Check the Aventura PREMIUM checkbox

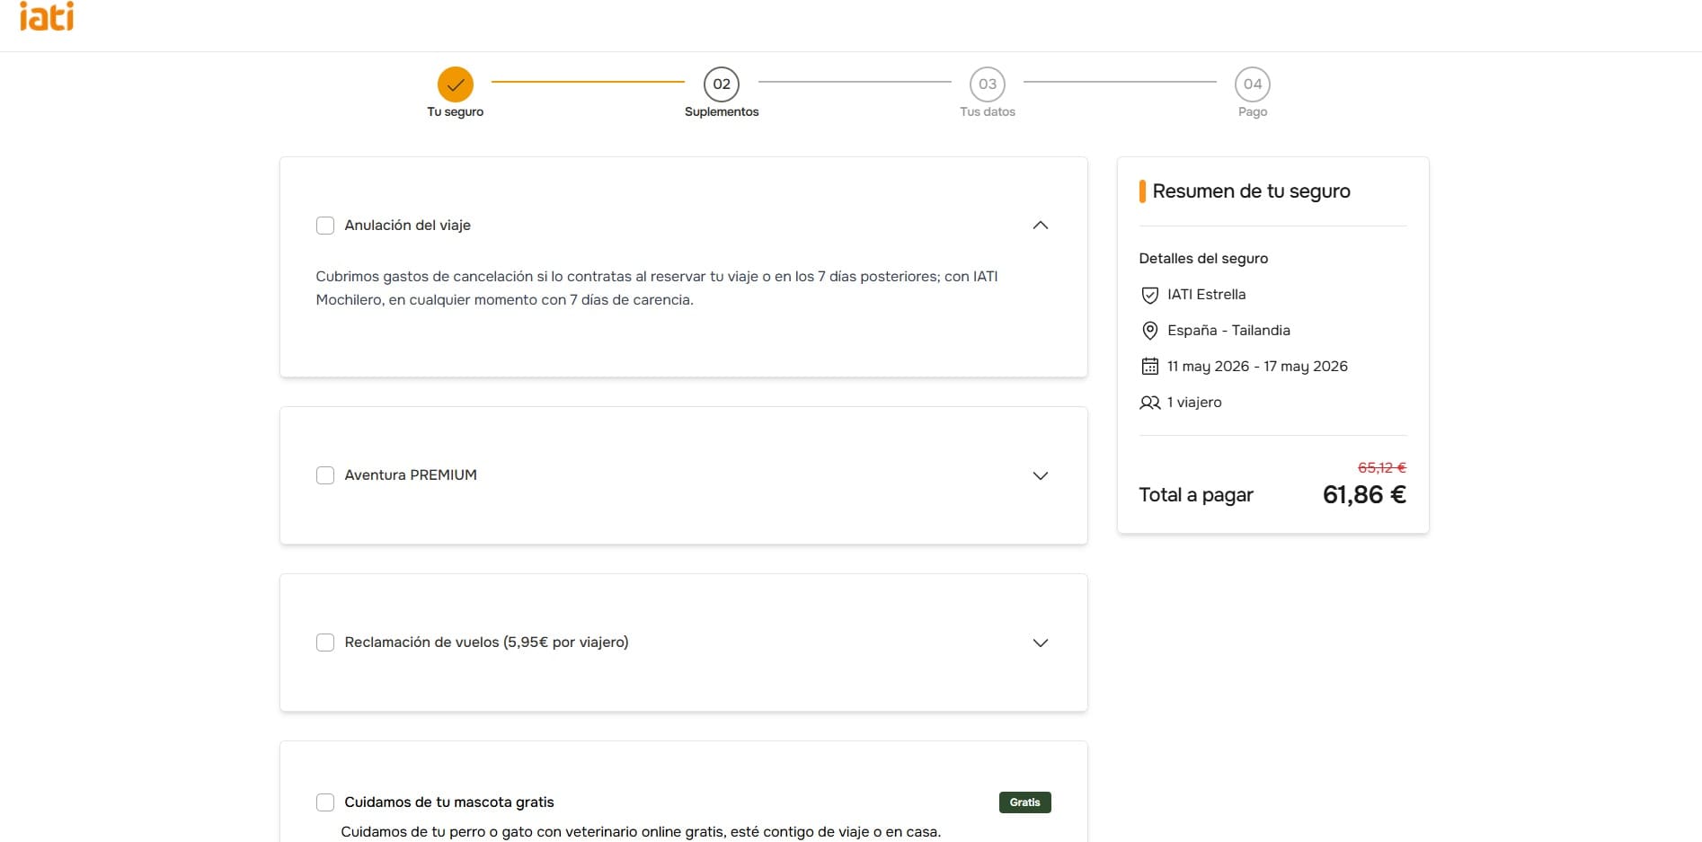coord(325,475)
